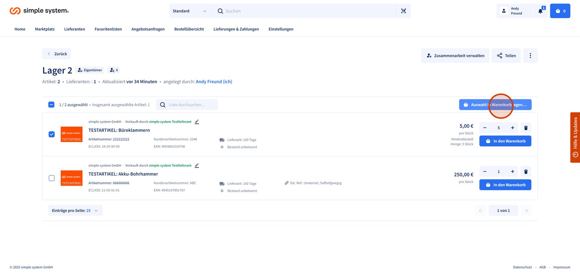This screenshot has height=275, width=580.
Task: Increase Akku-Bohrhammer quantity with plus
Action: pos(513,172)
